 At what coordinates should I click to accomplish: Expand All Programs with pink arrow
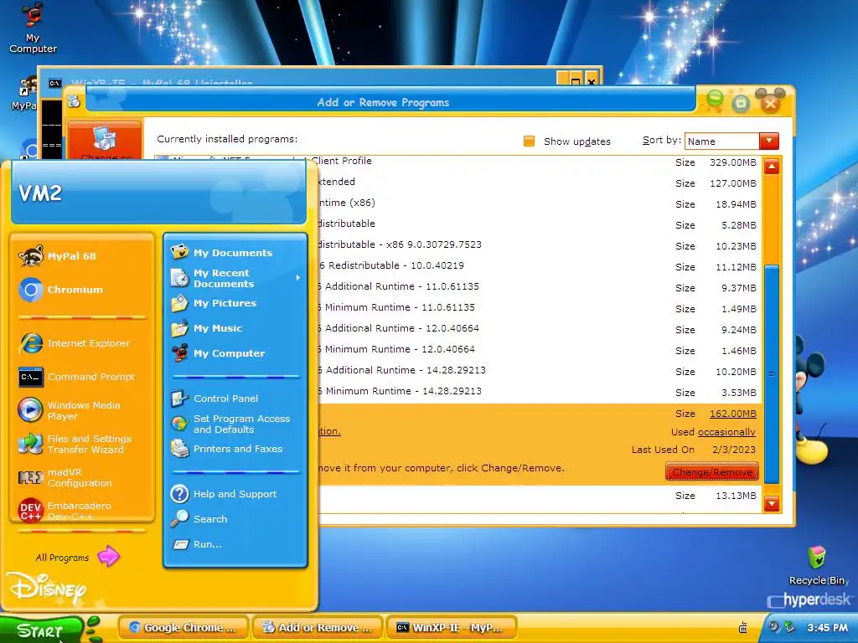point(78,557)
